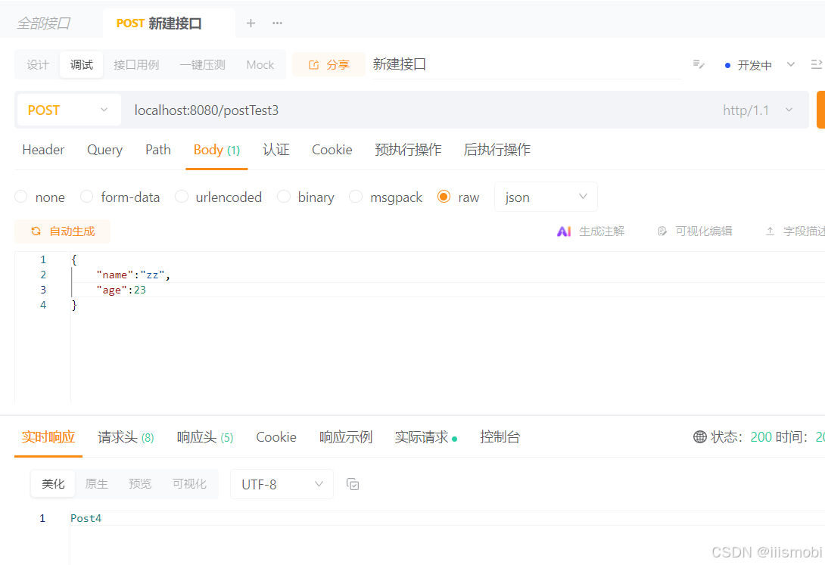
Task: Open the request Cookie tab
Action: pyautogui.click(x=332, y=150)
